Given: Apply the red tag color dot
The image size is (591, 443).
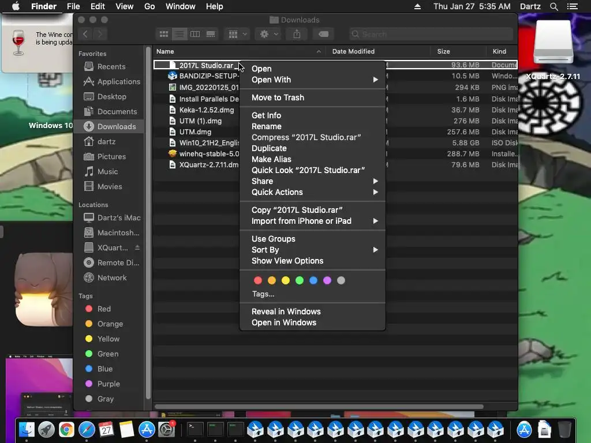Looking at the screenshot, I should [x=258, y=280].
